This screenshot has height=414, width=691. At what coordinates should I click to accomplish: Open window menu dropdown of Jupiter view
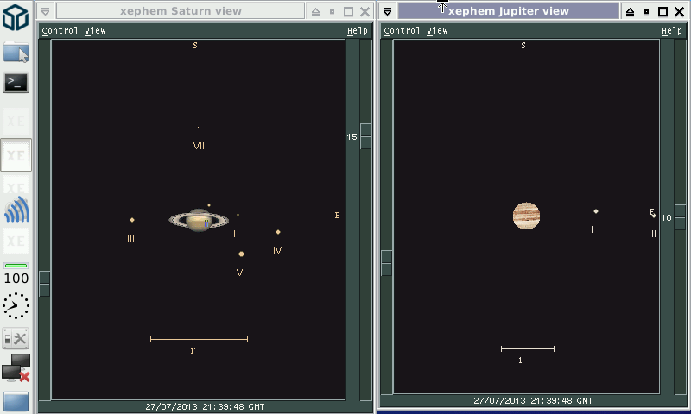pyautogui.click(x=387, y=11)
